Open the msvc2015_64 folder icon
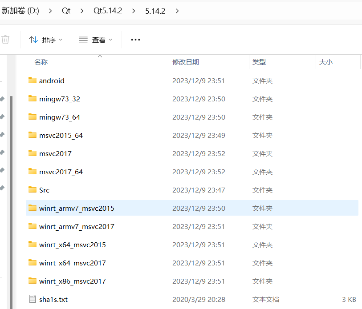 [33, 135]
